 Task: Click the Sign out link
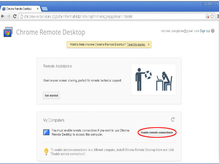tap(205, 31)
